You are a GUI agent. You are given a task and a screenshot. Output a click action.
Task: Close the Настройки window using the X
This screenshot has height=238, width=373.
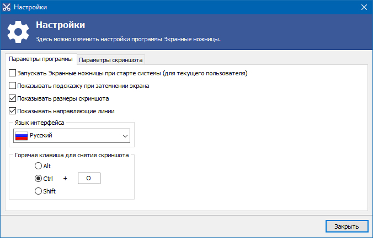(x=364, y=7)
